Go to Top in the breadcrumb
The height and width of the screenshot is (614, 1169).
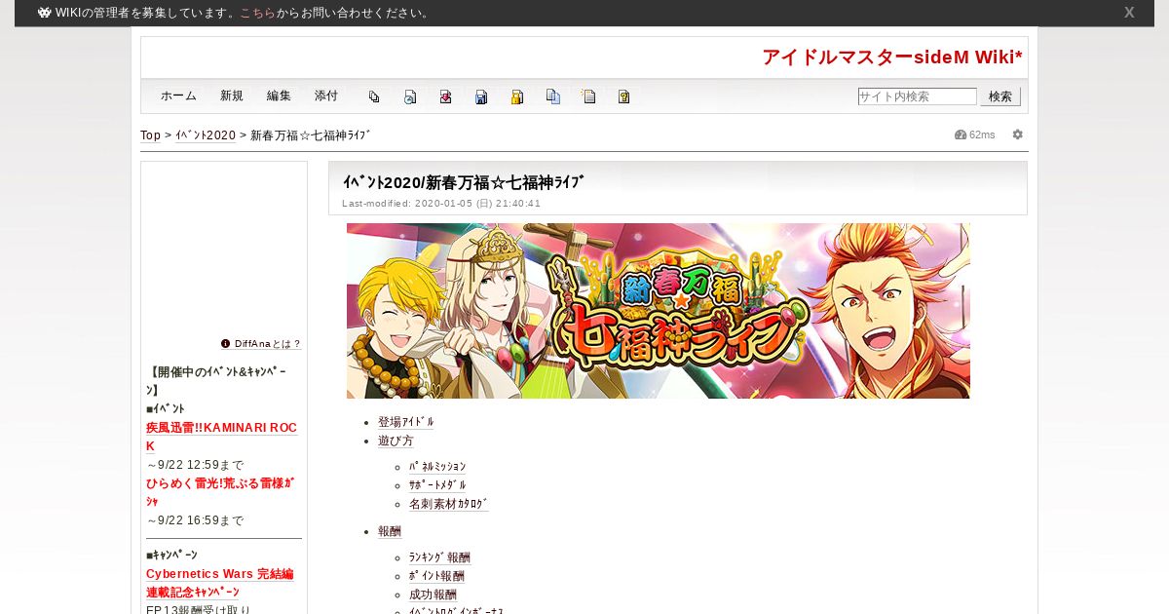point(150,135)
